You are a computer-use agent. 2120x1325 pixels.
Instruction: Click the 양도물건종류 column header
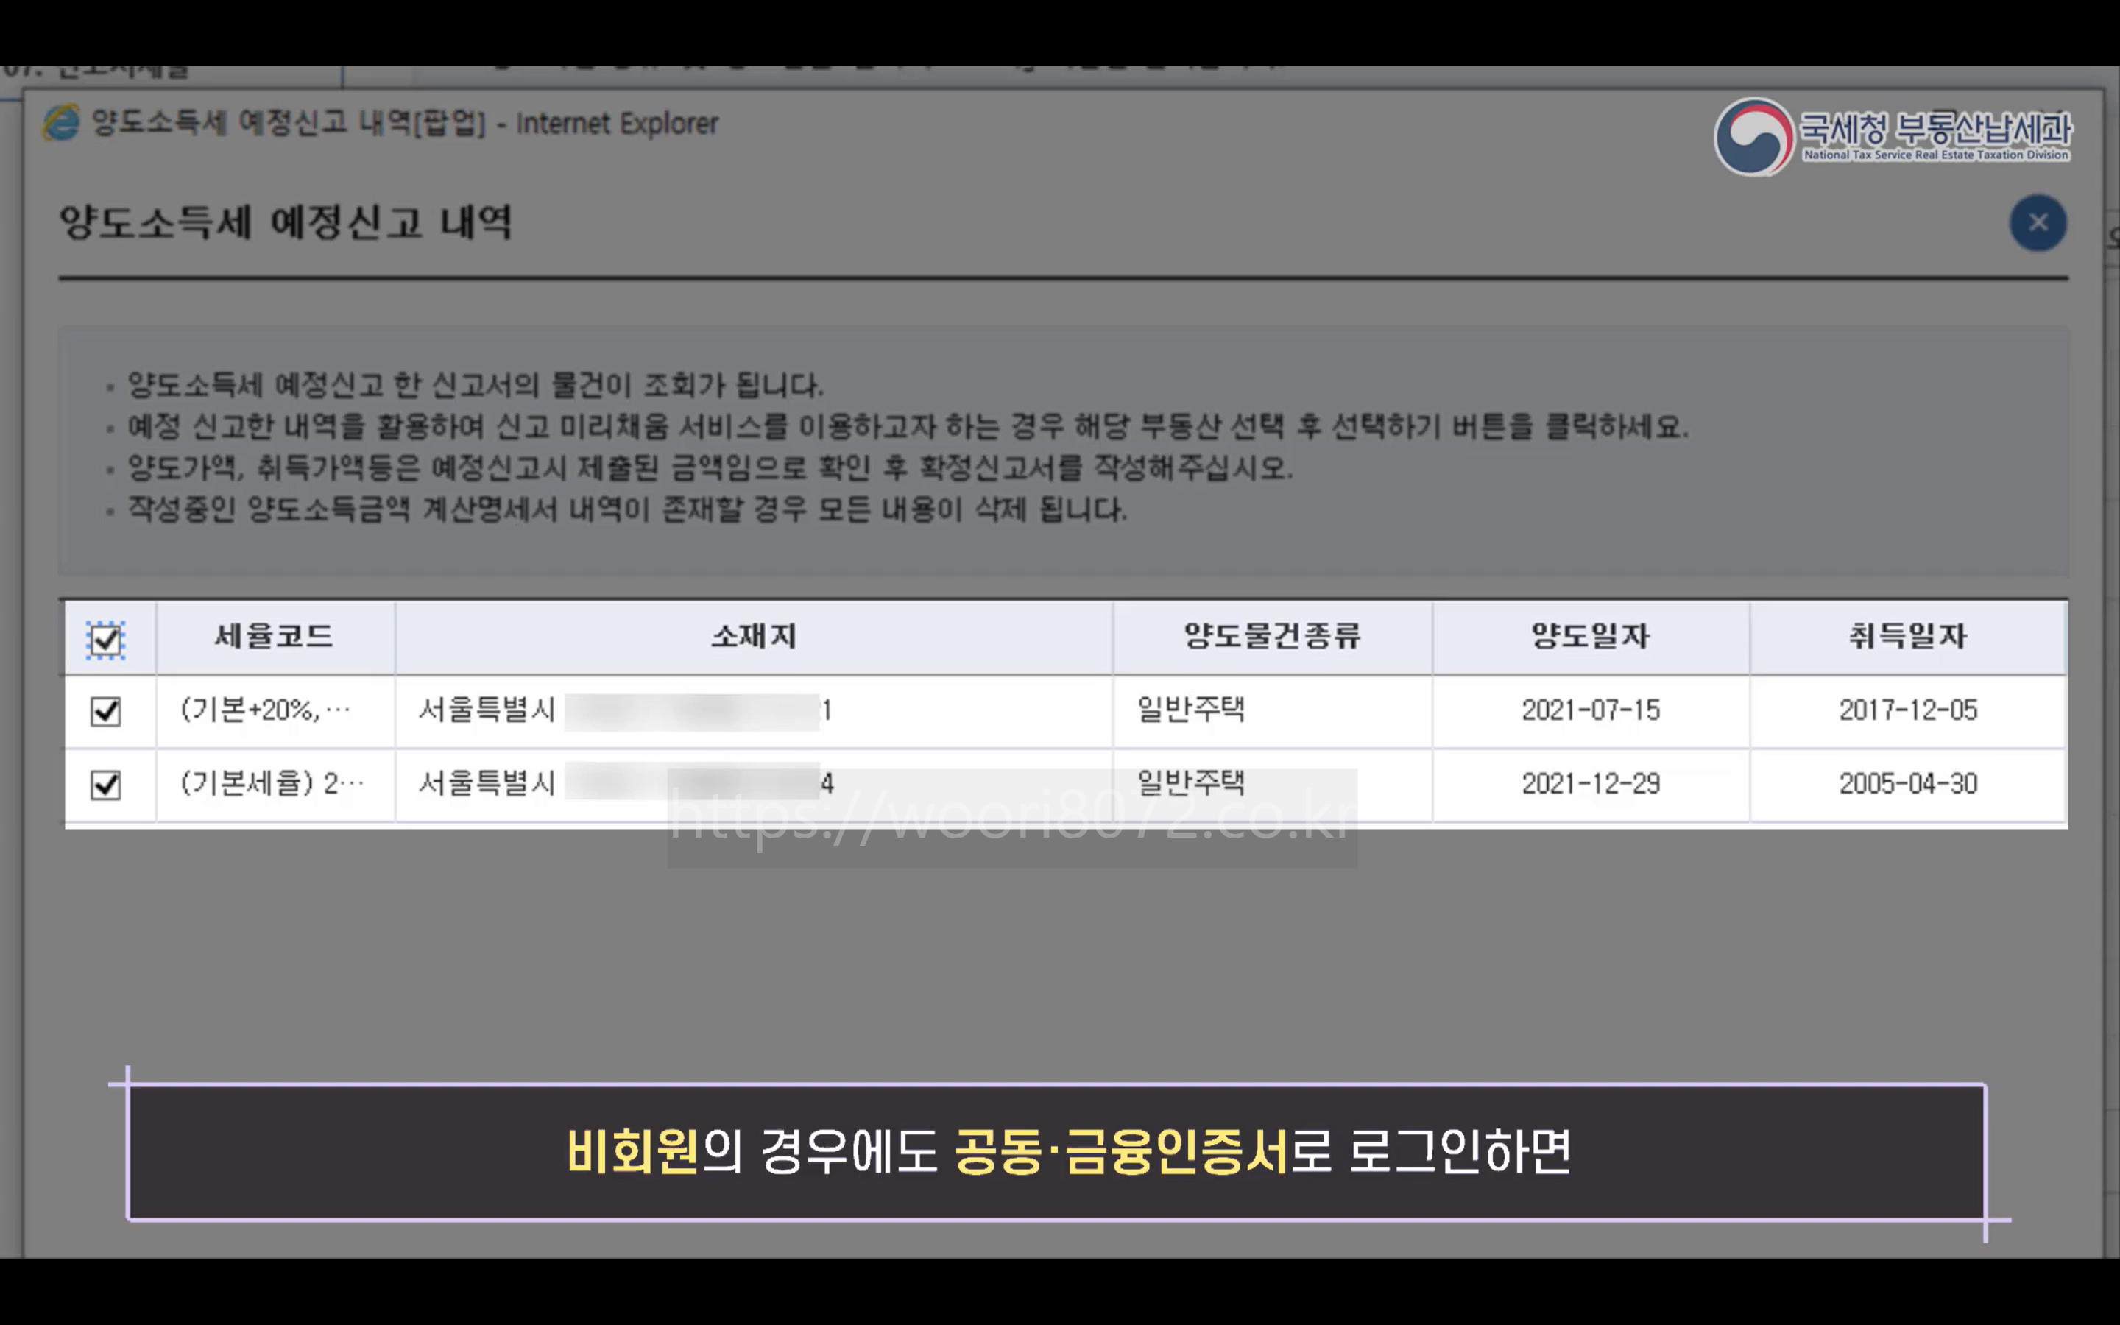1272,637
